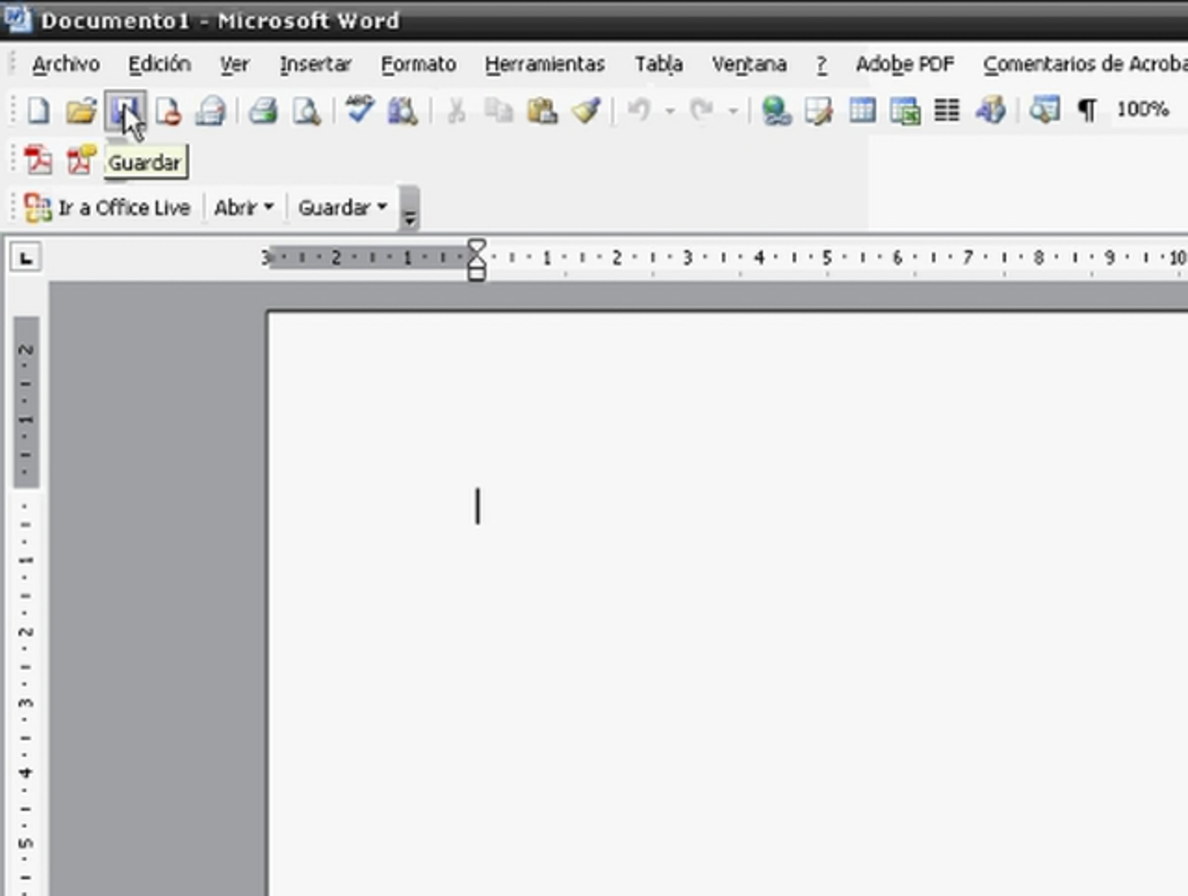The width and height of the screenshot is (1188, 896).
Task: Open the Comentarios de Acrobat menu
Action: coord(1085,64)
